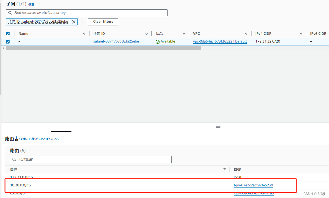The image size is (329, 198).
Task: Uncheck the subnet-08747c6bc63a25ebe row checkbox
Action: [x=8, y=42]
